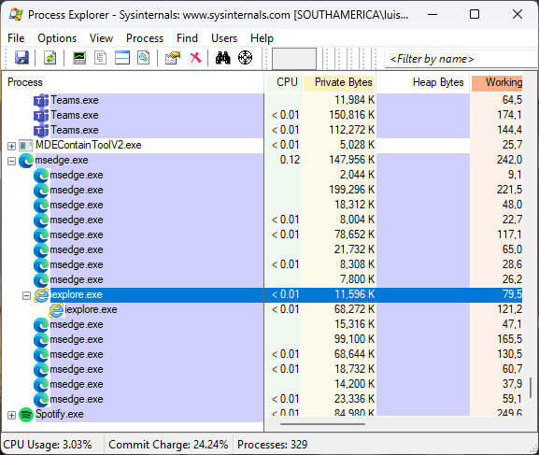Click the mini CPU graph in toolbar
The width and height of the screenshot is (539, 455).
pyautogui.click(x=294, y=59)
